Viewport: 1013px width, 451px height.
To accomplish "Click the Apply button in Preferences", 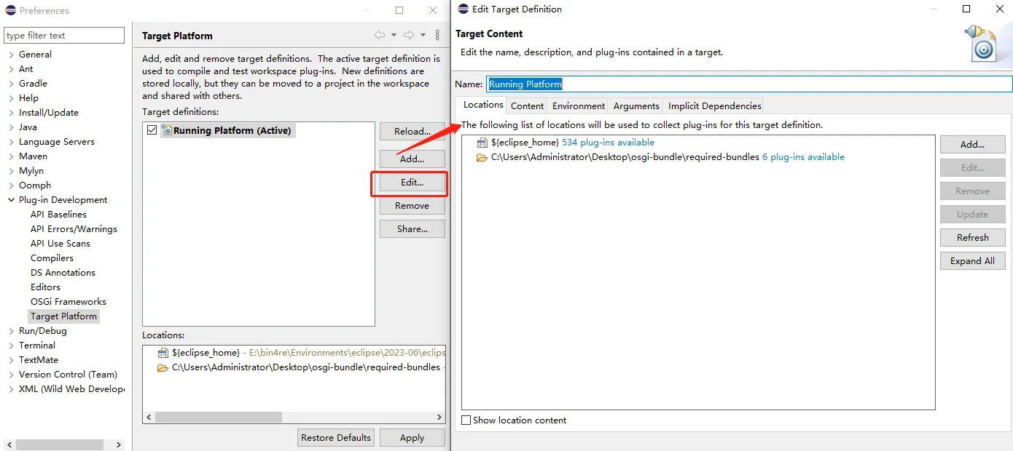I will click(x=412, y=438).
